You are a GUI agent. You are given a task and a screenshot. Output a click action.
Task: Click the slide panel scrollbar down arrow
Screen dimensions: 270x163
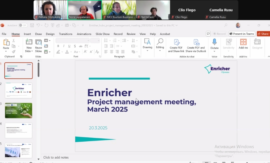[x=38, y=159]
